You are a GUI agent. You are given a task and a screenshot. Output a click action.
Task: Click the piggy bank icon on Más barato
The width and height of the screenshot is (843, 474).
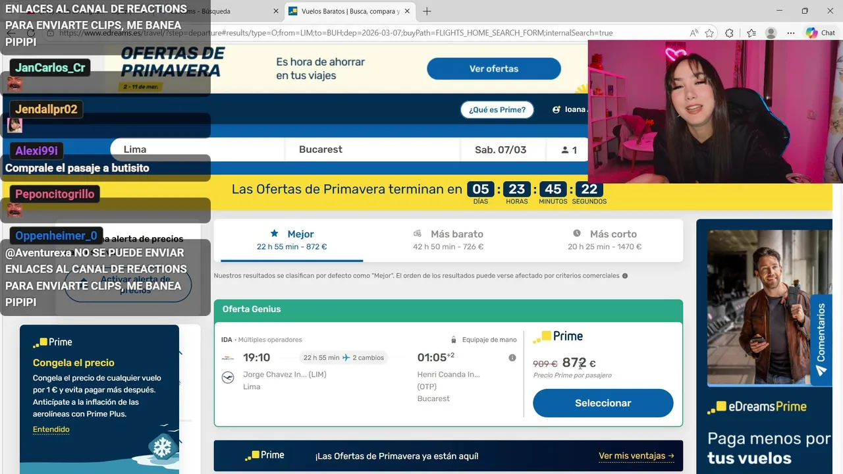click(418, 233)
